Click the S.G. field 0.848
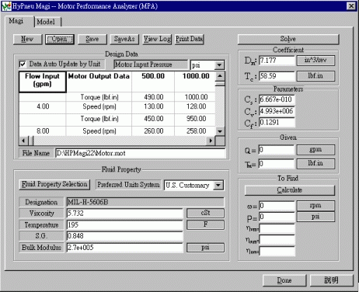Screen dimensions: 359x292 pos(124,236)
